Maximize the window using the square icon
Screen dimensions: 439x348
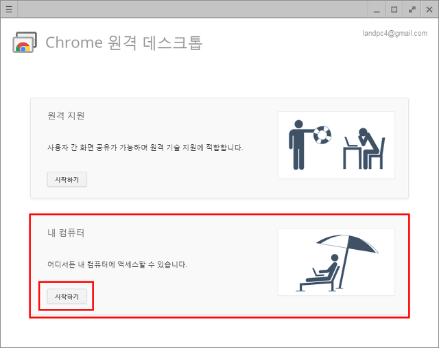pyautogui.click(x=394, y=10)
